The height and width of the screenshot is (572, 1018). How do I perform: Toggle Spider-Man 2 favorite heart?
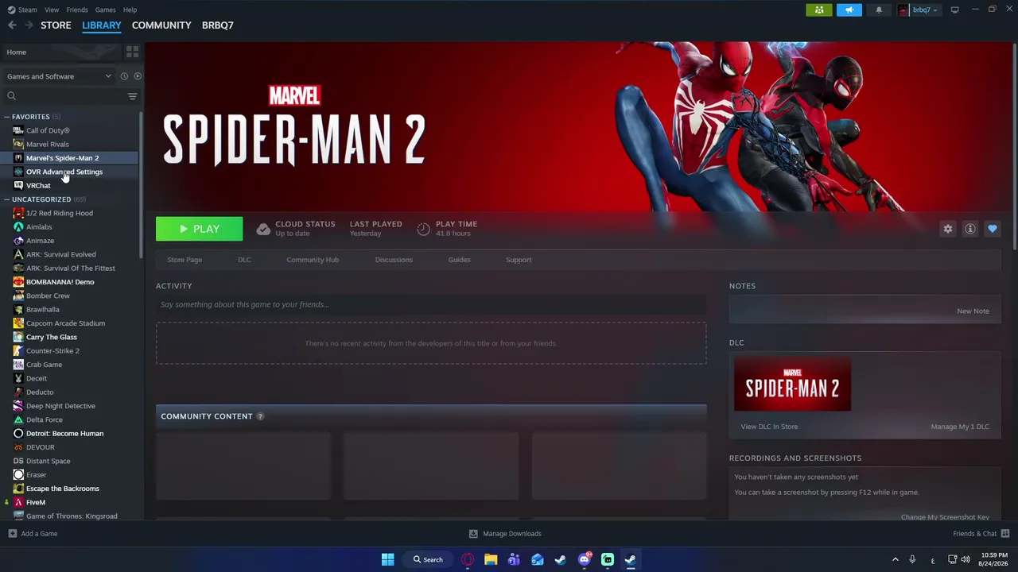993,229
